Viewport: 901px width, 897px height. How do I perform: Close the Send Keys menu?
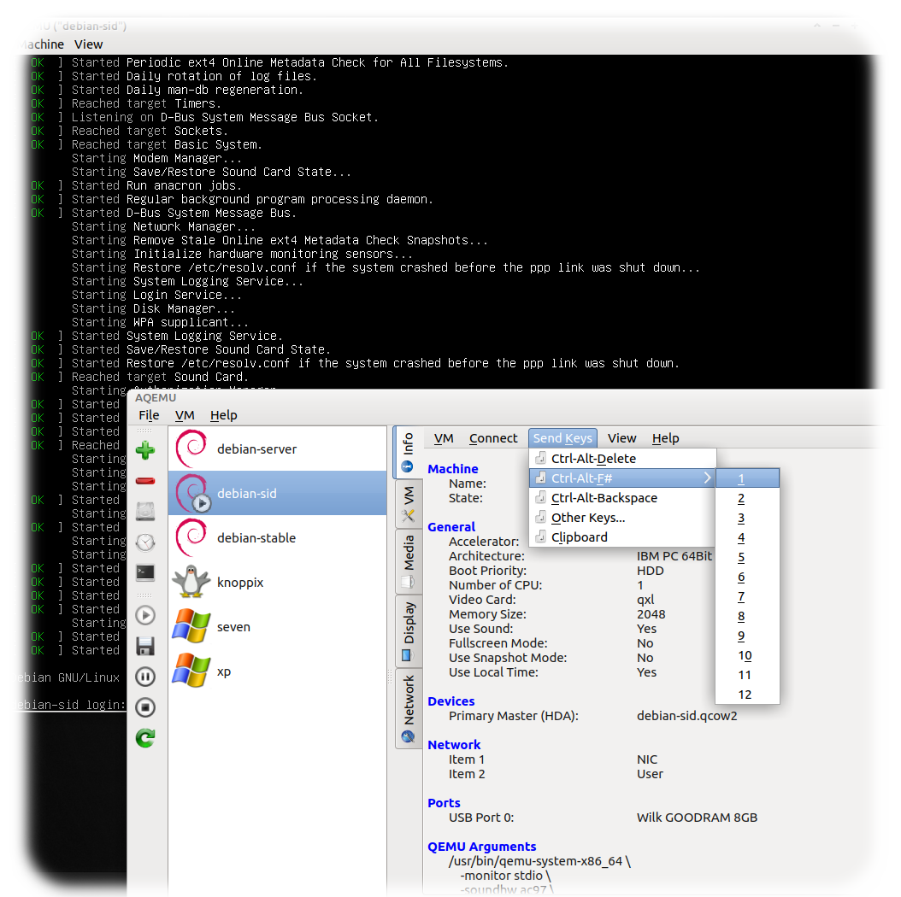pos(562,438)
